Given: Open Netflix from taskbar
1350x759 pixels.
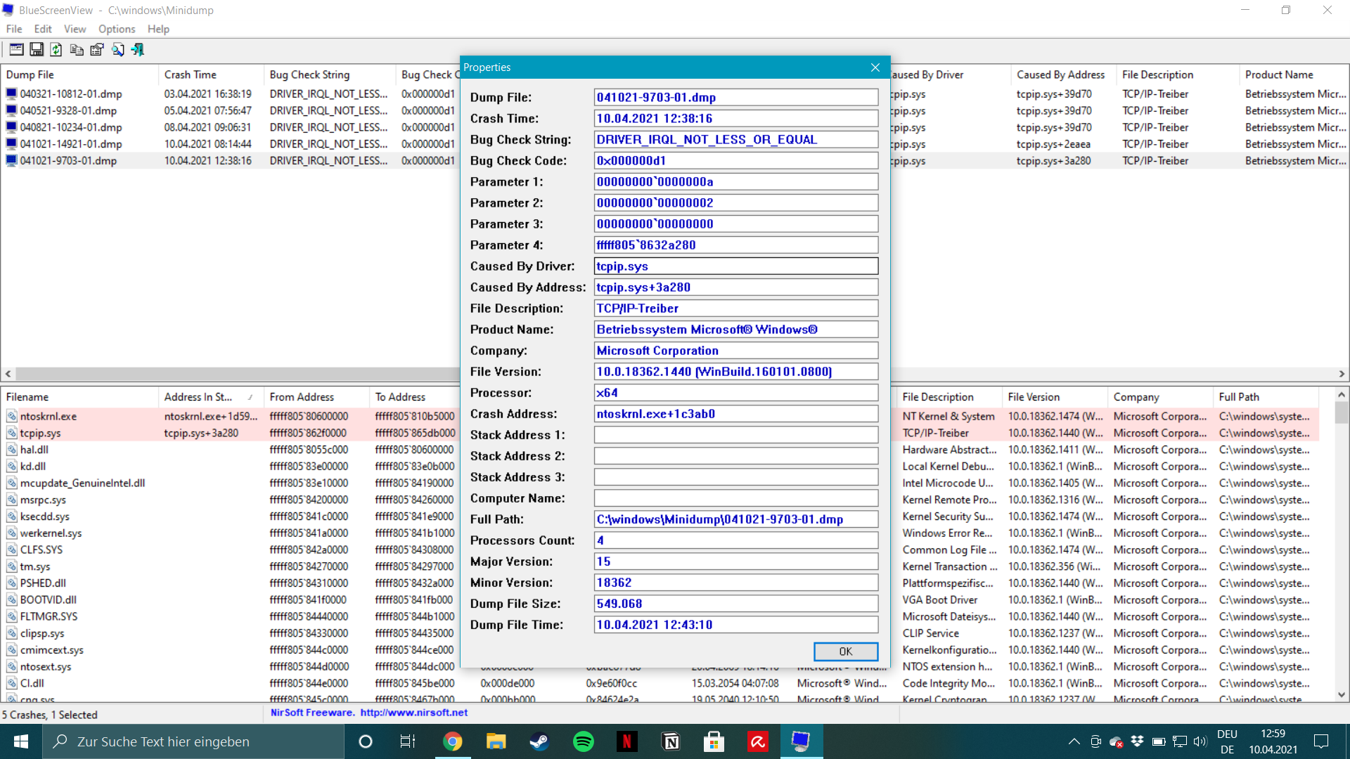Looking at the screenshot, I should [x=626, y=741].
